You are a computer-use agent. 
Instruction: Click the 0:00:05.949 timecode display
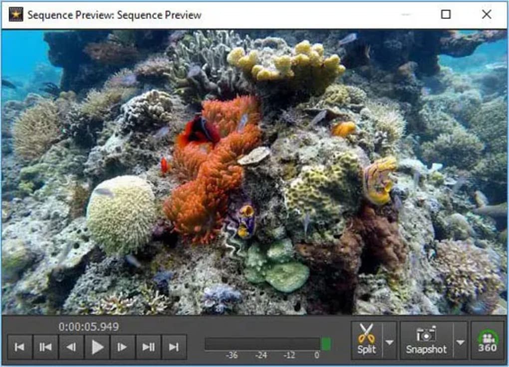pyautogui.click(x=89, y=327)
